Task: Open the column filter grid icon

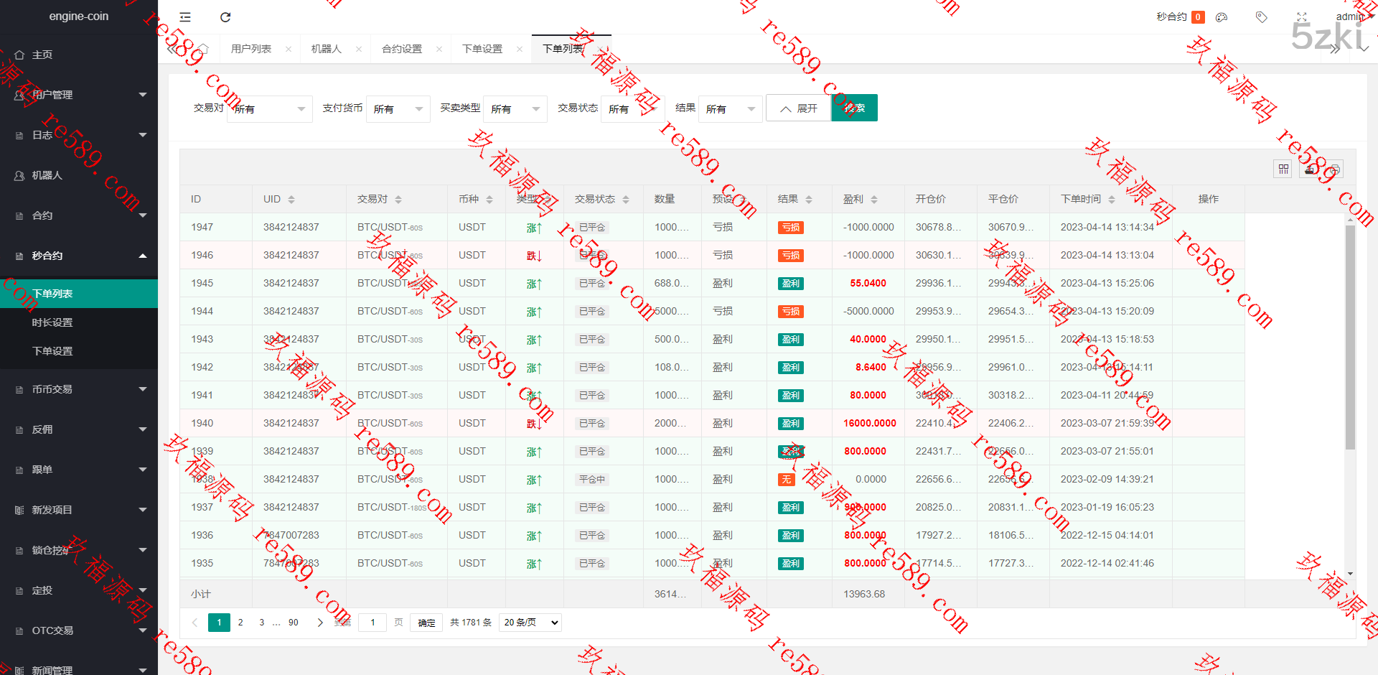Action: pos(1283,169)
